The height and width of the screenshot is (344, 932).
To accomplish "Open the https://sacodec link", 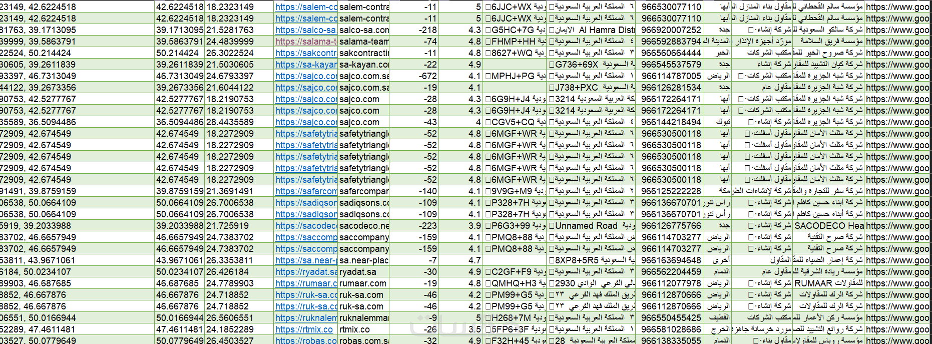I will point(306,226).
